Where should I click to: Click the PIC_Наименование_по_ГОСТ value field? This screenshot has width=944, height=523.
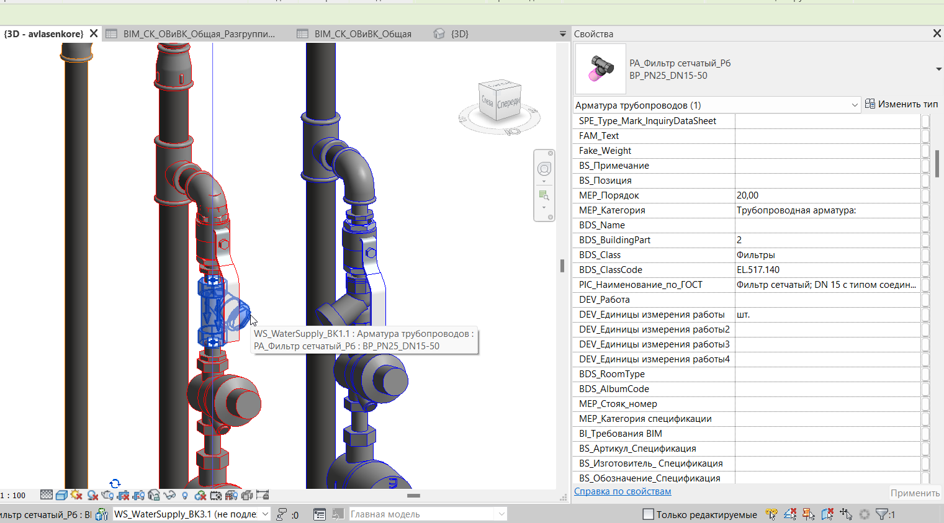(828, 285)
